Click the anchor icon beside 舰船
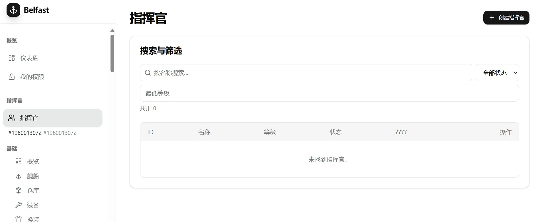This screenshot has width=540, height=222. 19,176
